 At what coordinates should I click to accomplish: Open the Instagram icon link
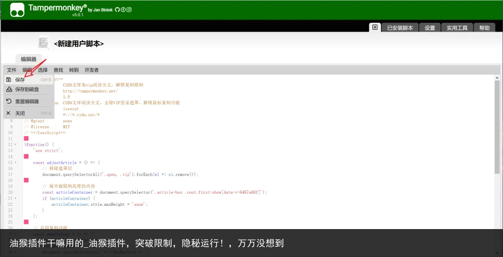[129, 10]
